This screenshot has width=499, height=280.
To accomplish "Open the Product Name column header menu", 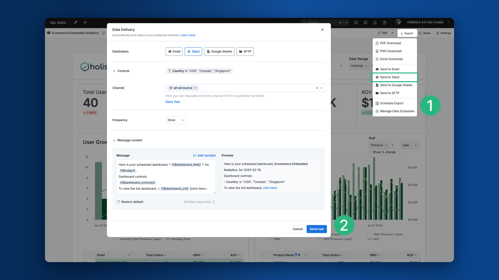I will coord(305,255).
